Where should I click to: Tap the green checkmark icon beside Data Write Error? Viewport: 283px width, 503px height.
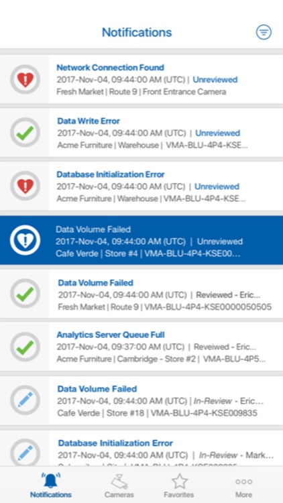click(25, 133)
